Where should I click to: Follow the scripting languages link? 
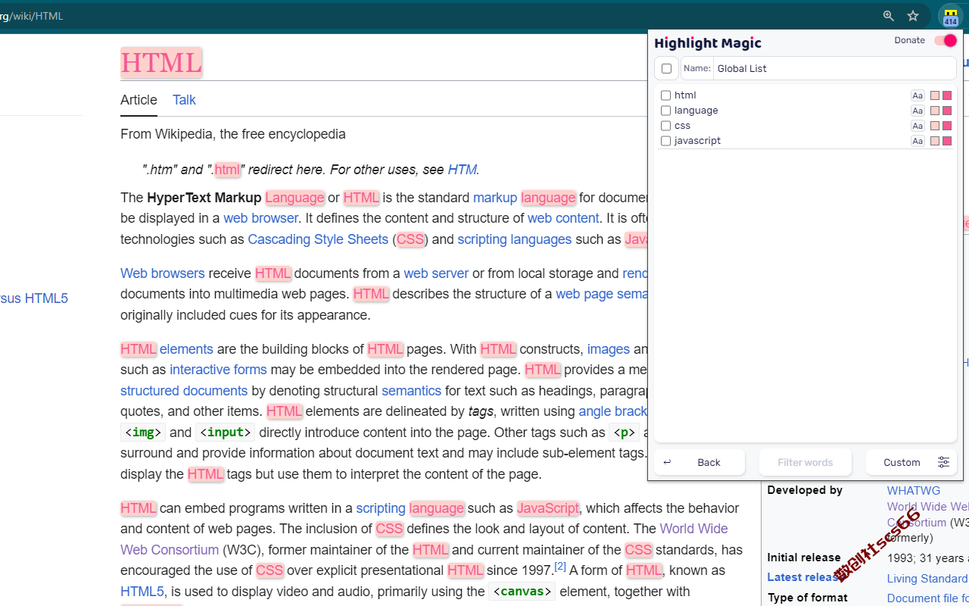coord(515,239)
